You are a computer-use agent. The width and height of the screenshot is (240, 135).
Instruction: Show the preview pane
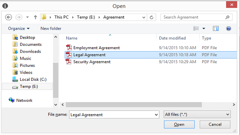tap(216, 29)
